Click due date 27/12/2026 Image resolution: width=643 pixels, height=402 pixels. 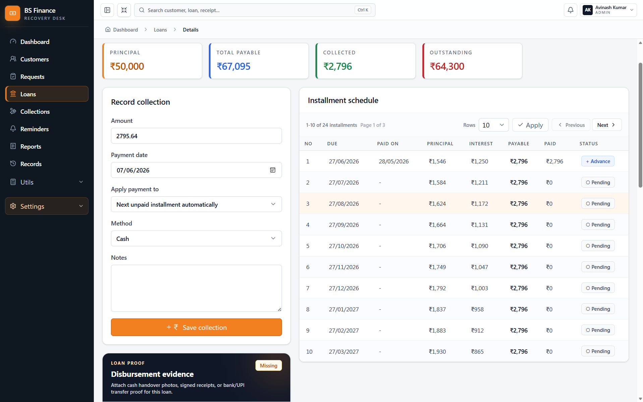pos(344,288)
